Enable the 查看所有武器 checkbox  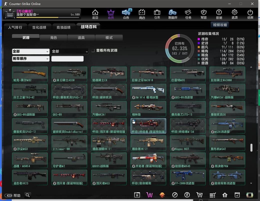click(93, 50)
